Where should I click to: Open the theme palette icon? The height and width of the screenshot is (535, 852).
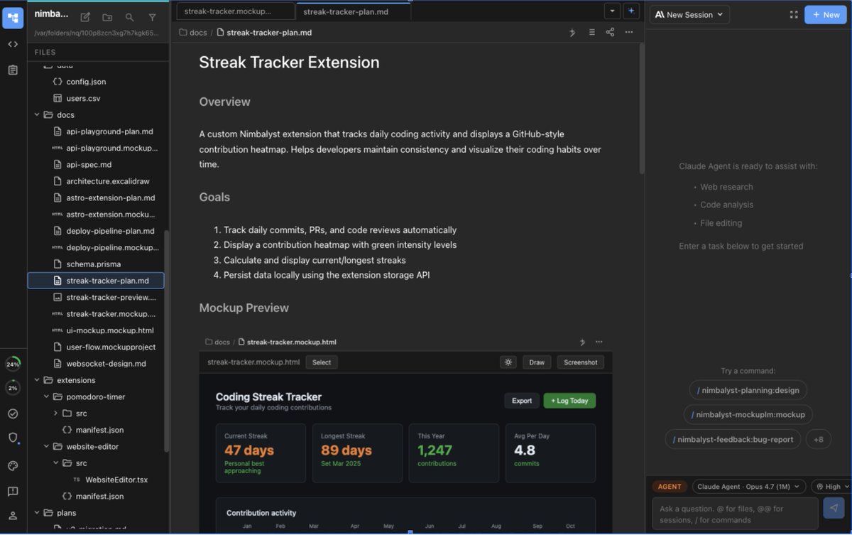(13, 466)
